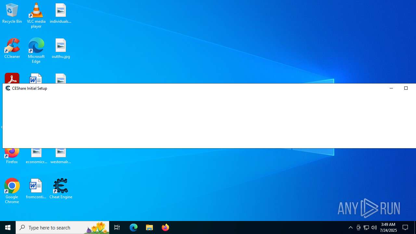Select the individuals... image file on the desktop
Screen dimensions: 416x234
coord(60,14)
